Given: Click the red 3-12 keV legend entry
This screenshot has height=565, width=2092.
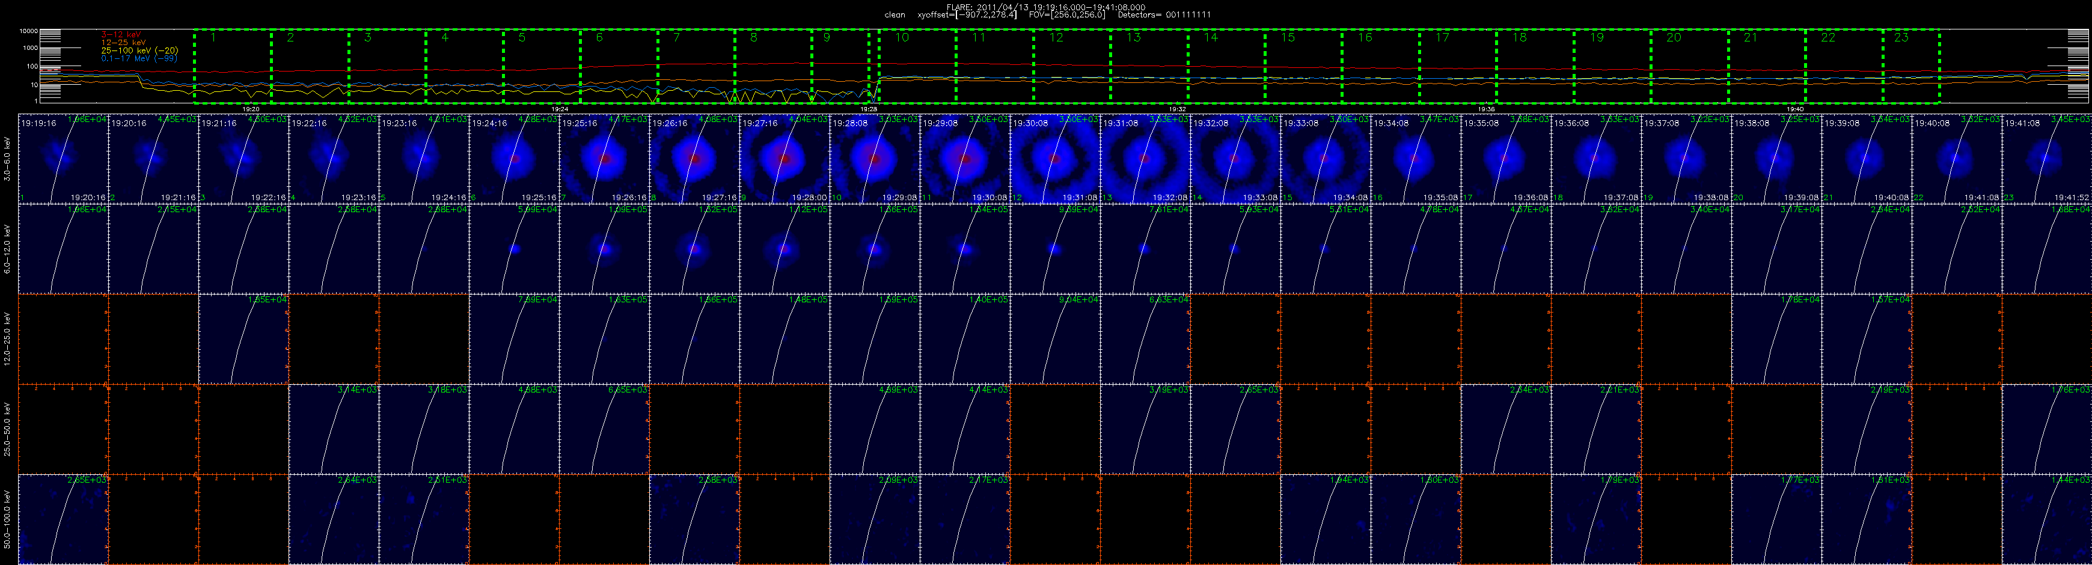Looking at the screenshot, I should tap(122, 34).
